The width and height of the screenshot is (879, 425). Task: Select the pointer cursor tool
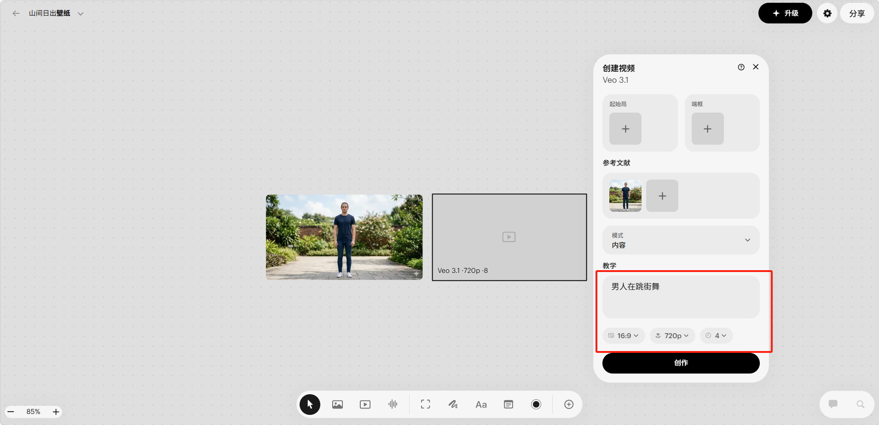click(x=310, y=404)
